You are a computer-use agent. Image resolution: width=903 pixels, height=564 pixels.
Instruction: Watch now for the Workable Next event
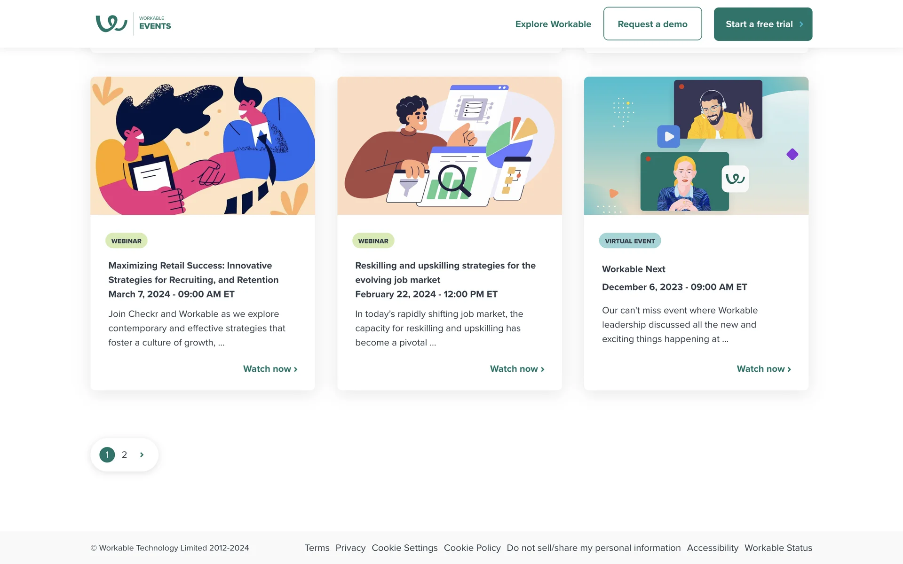763,369
